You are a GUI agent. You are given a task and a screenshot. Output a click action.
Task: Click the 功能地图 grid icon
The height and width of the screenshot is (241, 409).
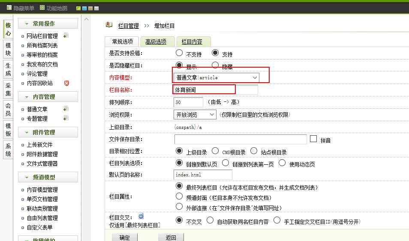42,8
